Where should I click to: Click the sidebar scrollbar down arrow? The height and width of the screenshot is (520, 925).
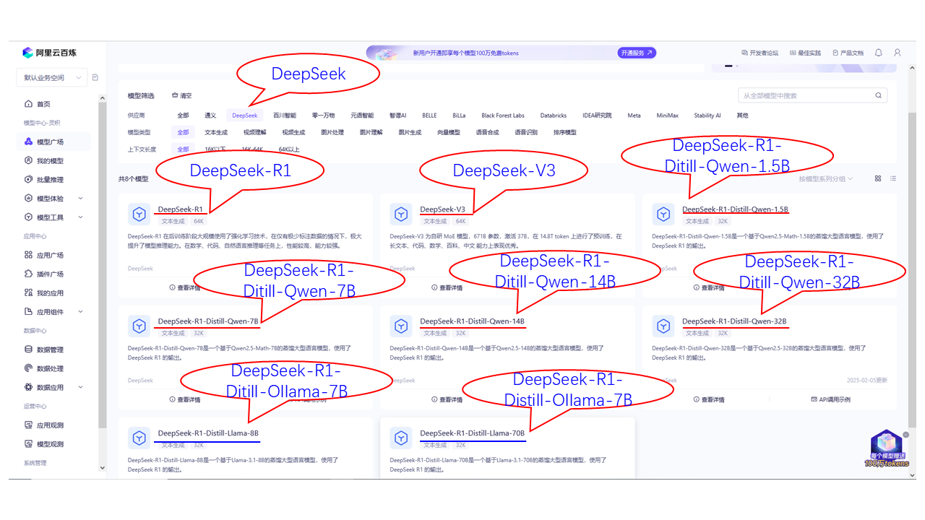[x=102, y=468]
